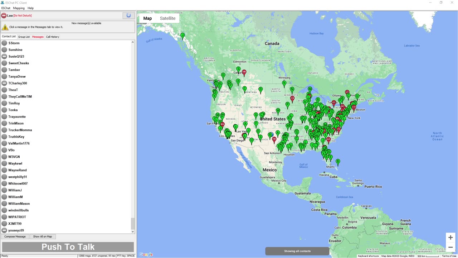Zoom in with the plus map control

pos(450,238)
